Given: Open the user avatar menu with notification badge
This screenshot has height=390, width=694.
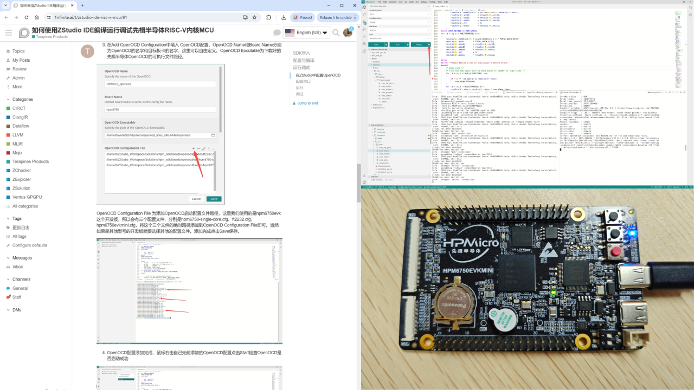Looking at the screenshot, I should tap(348, 32).
